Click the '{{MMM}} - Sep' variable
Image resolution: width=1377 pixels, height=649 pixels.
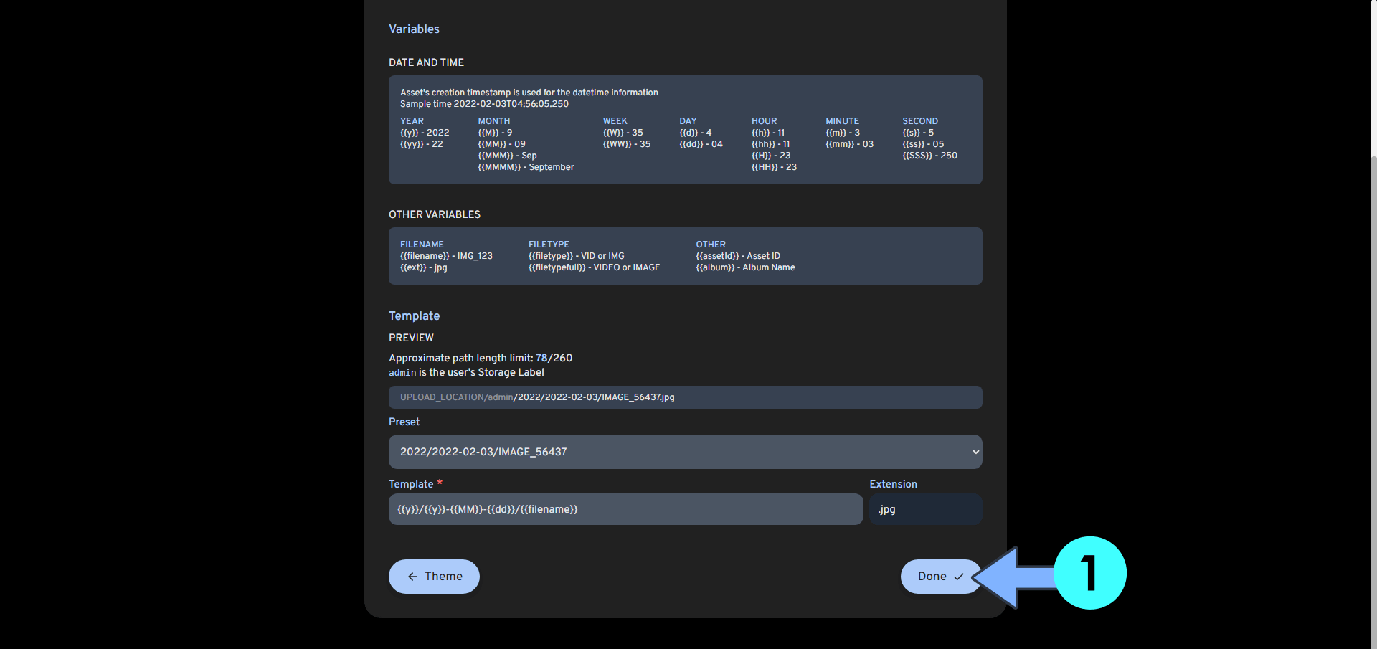[507, 156]
